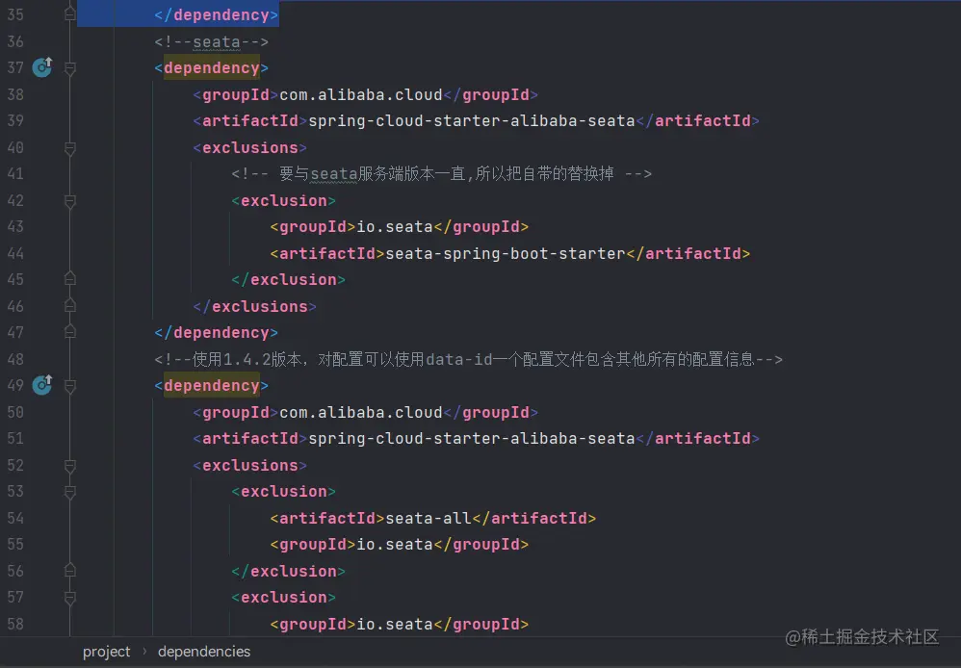Image resolution: width=961 pixels, height=668 pixels.
Task: Click fold end marker at line 45
Action: (70, 279)
